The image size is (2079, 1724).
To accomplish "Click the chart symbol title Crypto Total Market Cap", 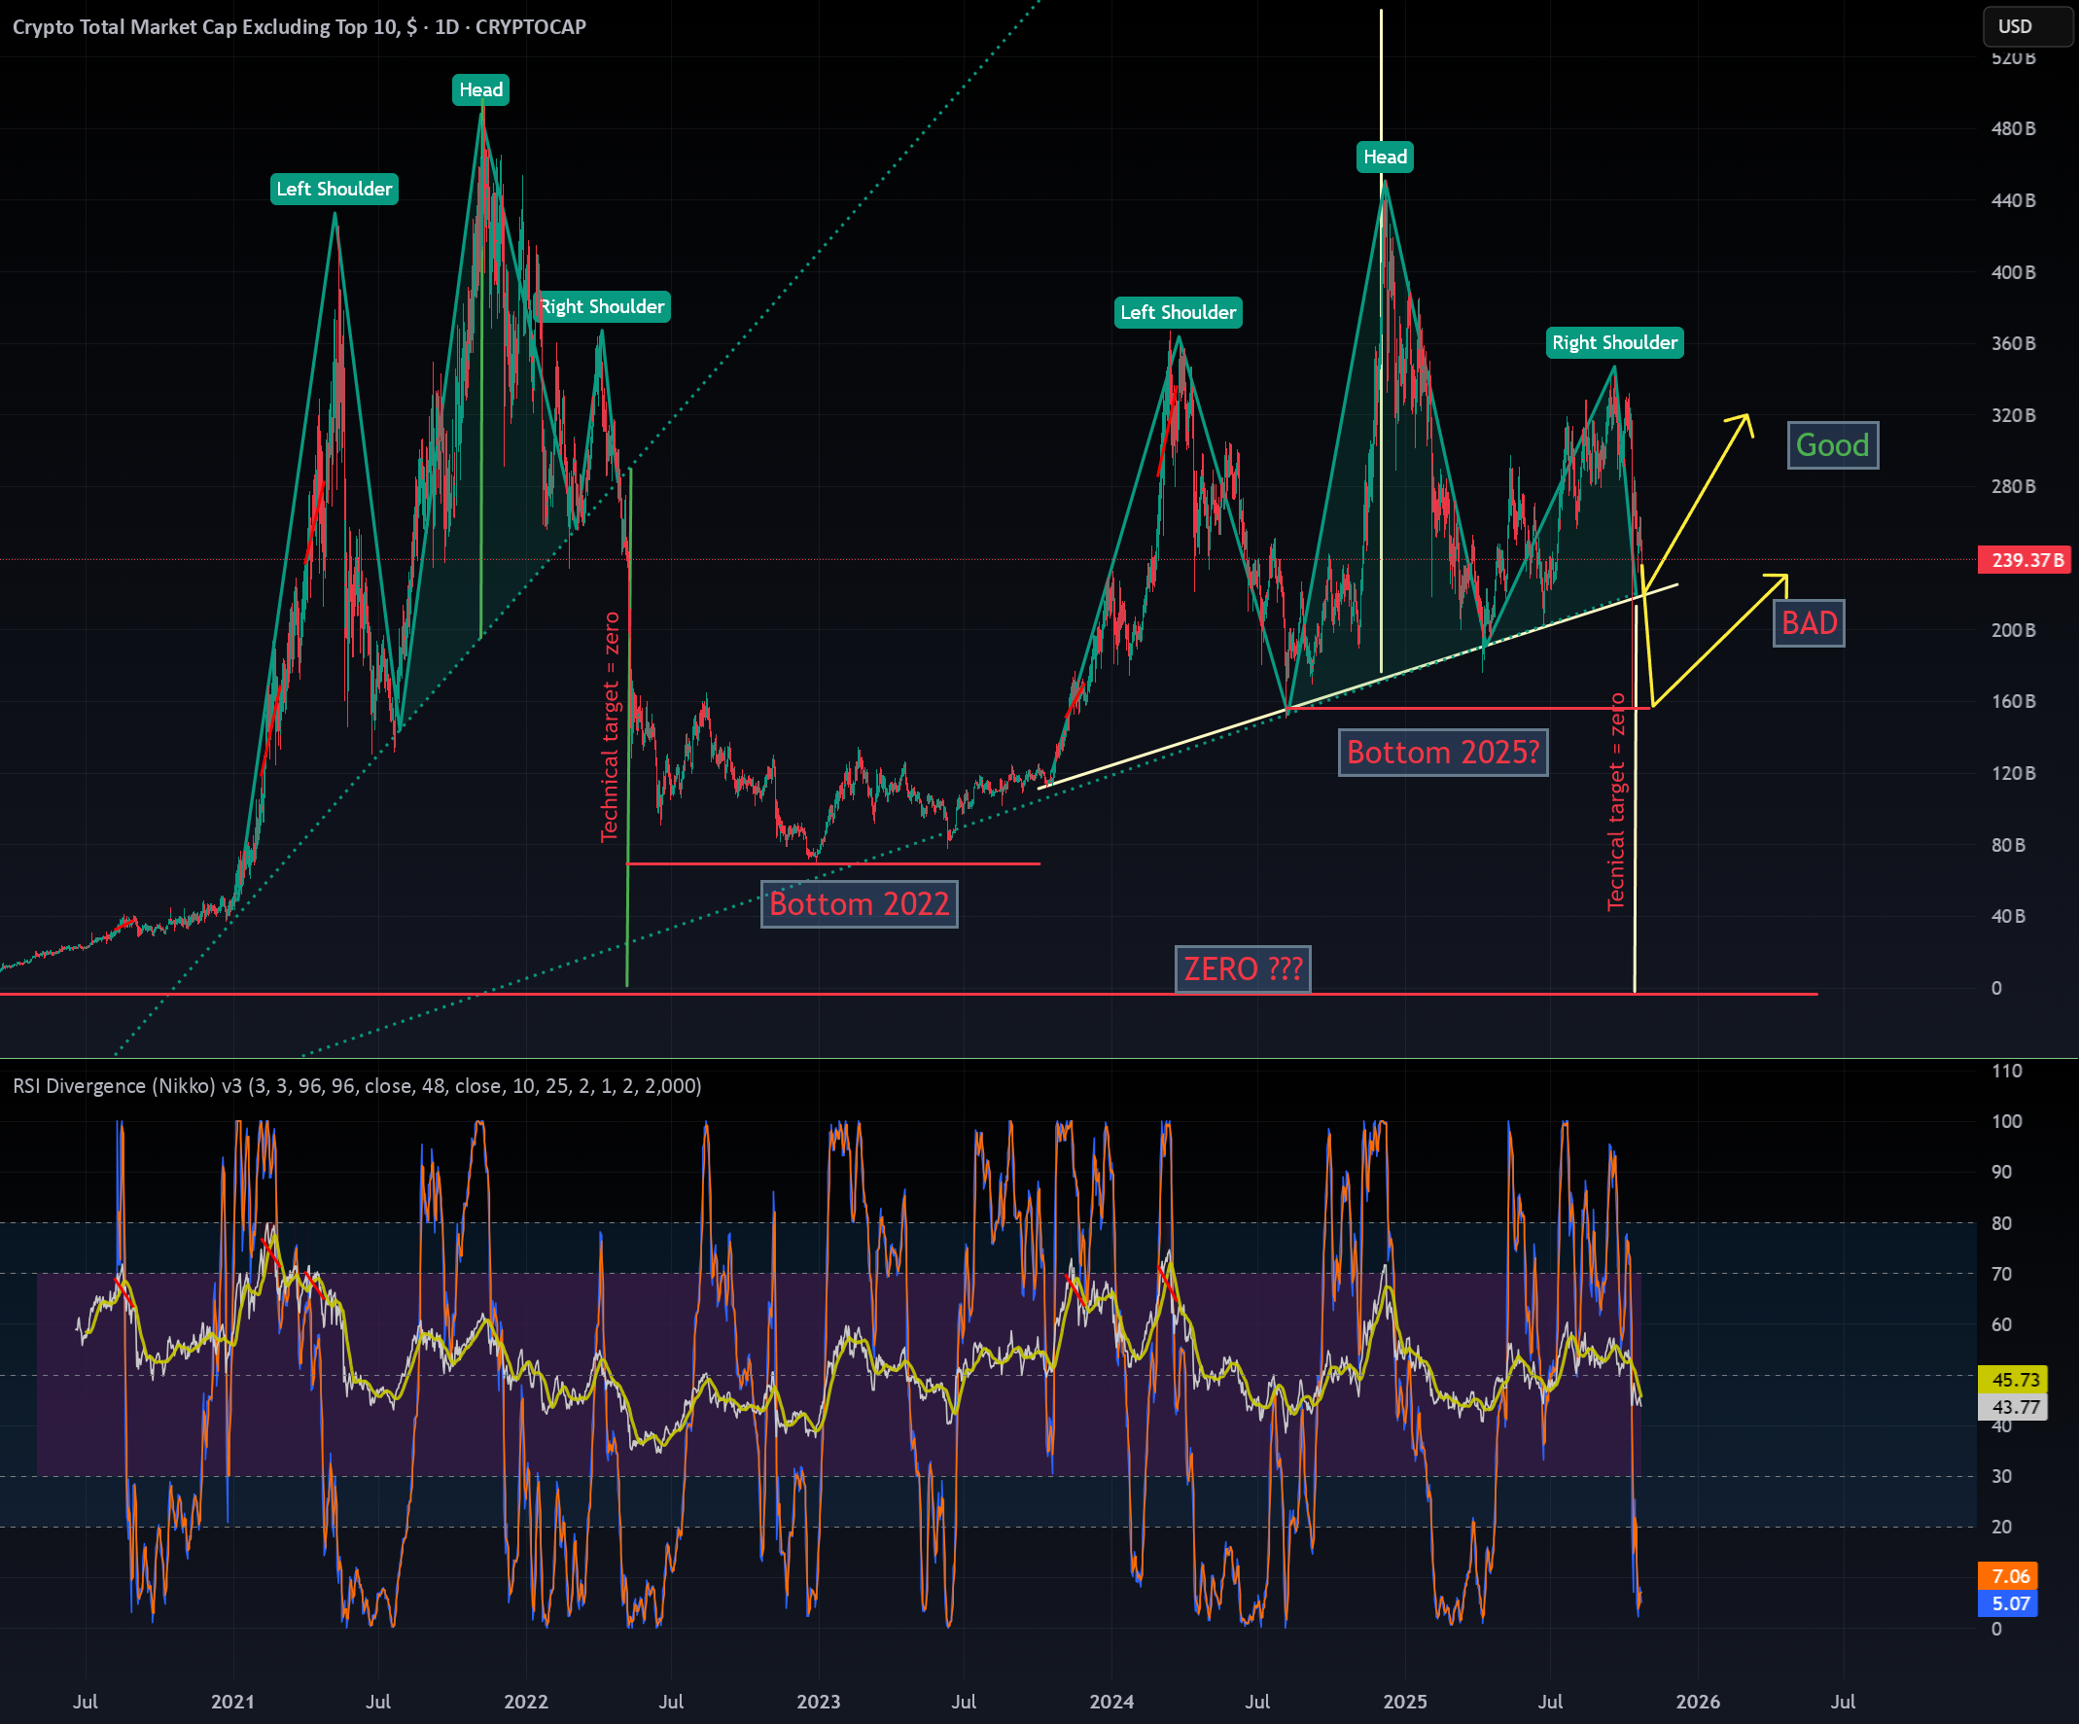I will 299,28.
